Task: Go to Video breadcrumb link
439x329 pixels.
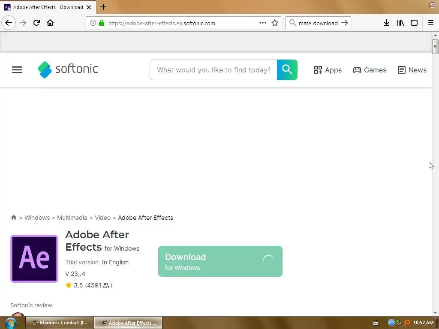Action: point(102,218)
